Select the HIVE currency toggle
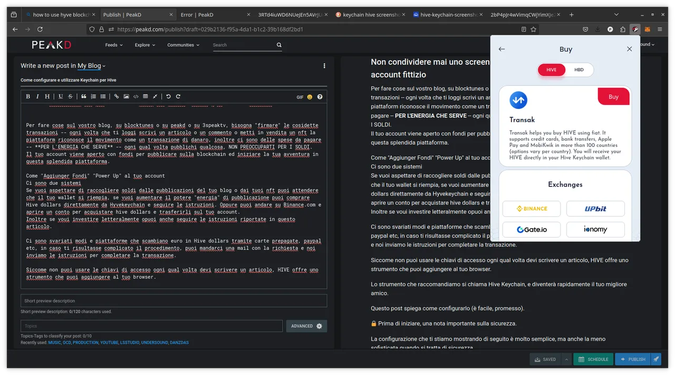 (552, 70)
